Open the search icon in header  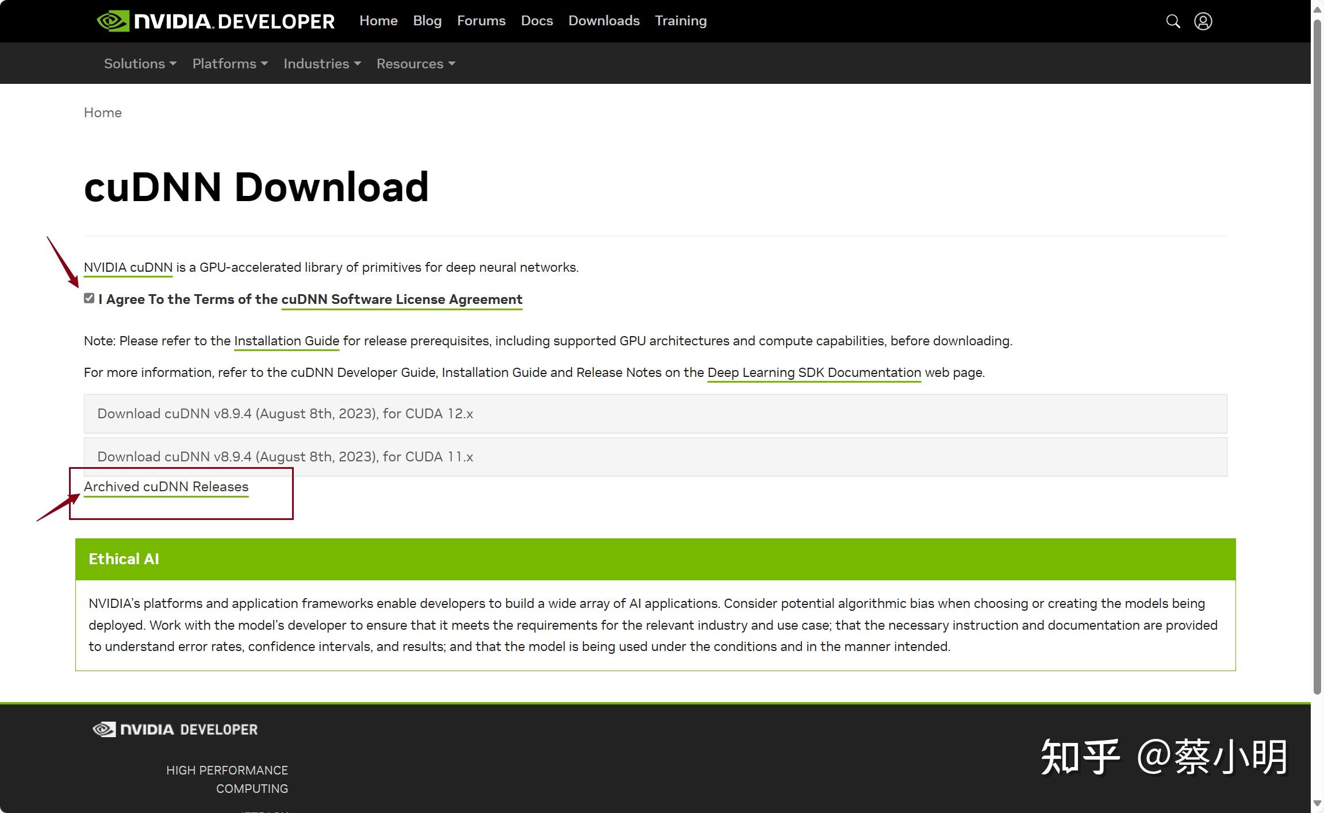point(1173,21)
